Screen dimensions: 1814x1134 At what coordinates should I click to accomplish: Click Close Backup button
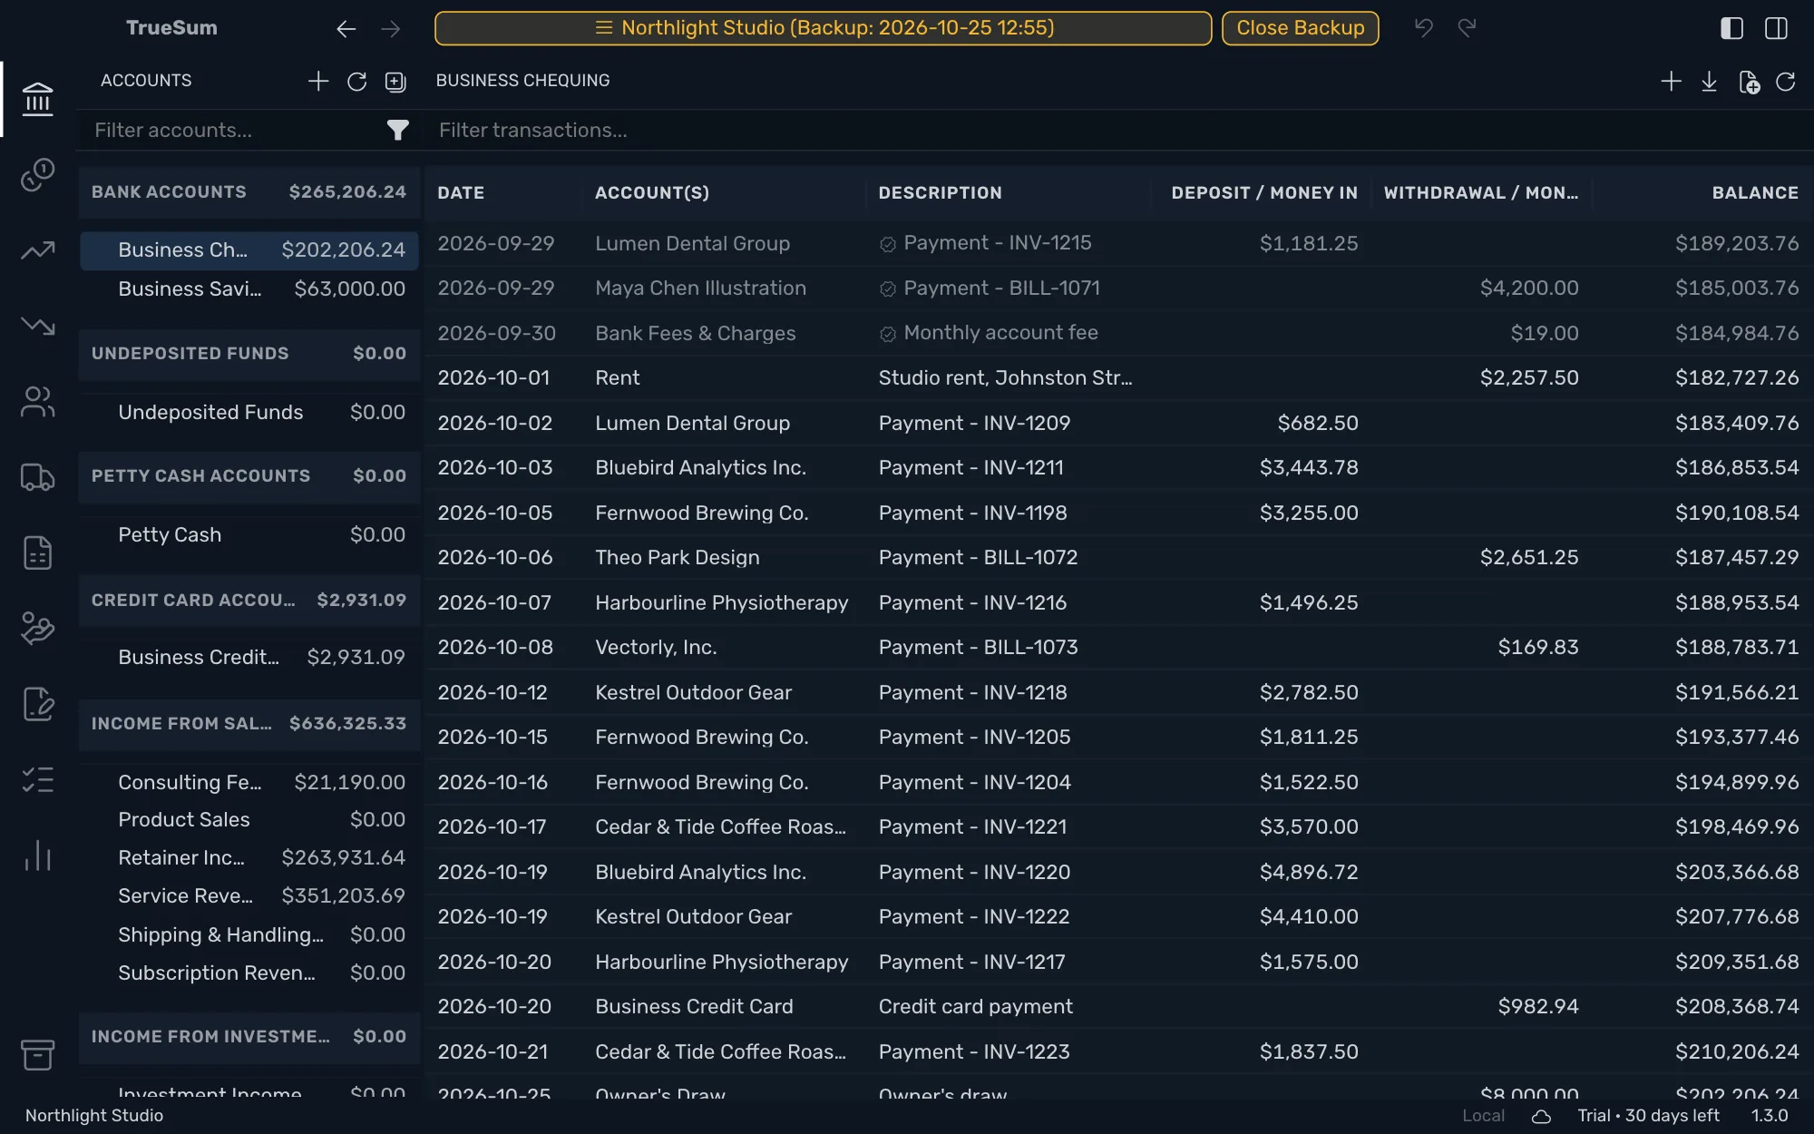1300,28
